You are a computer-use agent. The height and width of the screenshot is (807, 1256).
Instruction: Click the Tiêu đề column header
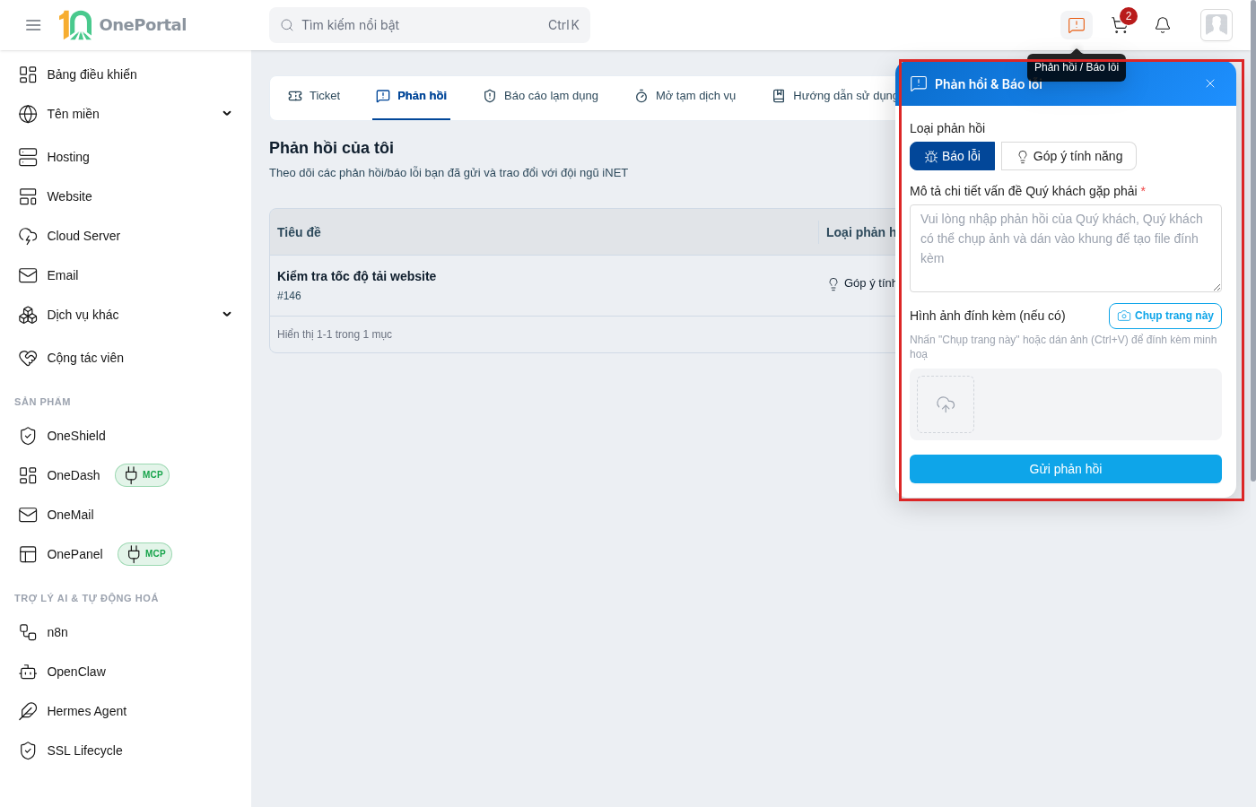299,232
